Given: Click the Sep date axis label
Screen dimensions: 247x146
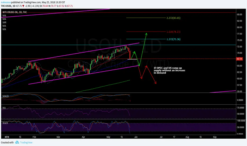Looking at the screenshot, I should [x=215, y=137].
